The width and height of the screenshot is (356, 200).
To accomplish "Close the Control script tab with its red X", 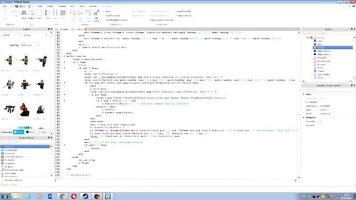I will click(x=86, y=29).
